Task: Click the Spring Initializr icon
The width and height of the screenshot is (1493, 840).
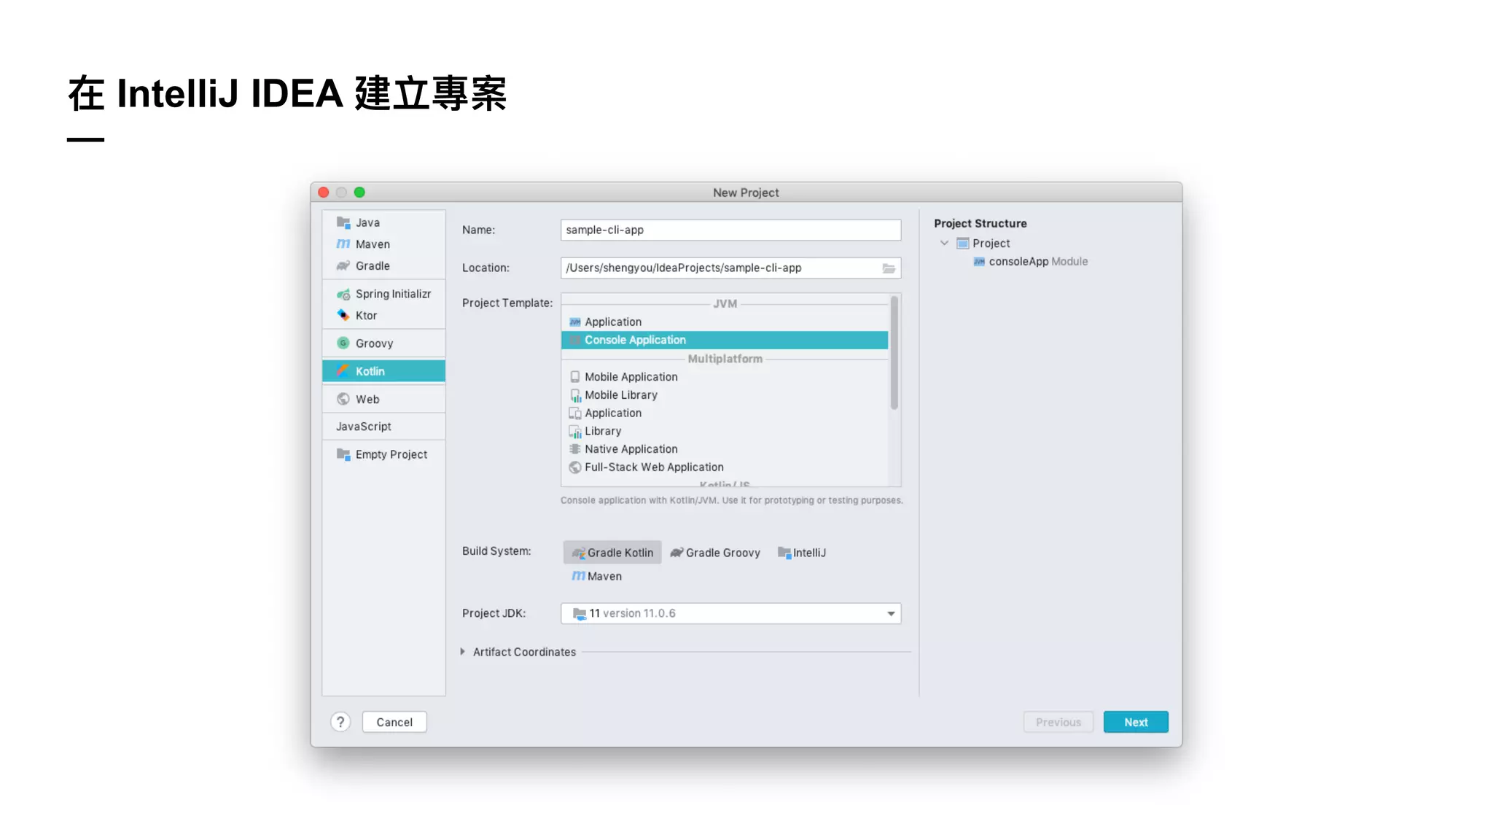Action: pyautogui.click(x=343, y=294)
